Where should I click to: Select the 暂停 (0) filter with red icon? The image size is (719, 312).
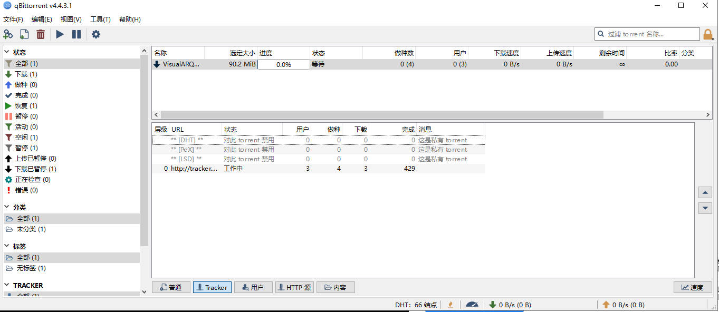point(72,116)
